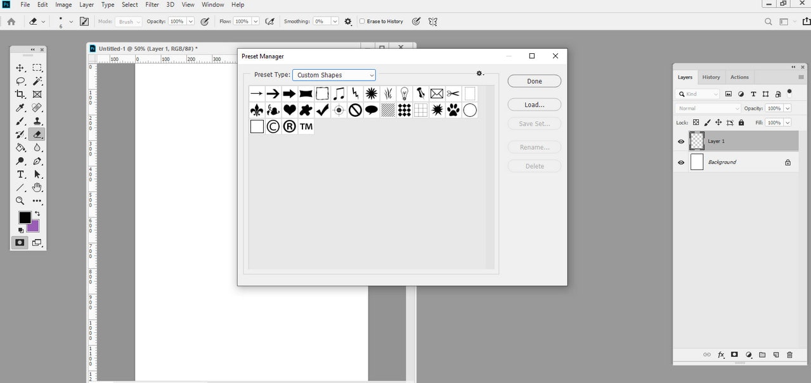Set the black foreground color swatch
811x383 pixels.
point(24,217)
